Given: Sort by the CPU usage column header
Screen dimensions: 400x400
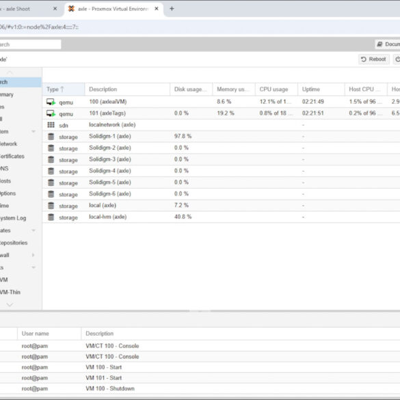Looking at the screenshot, I should [276, 90].
